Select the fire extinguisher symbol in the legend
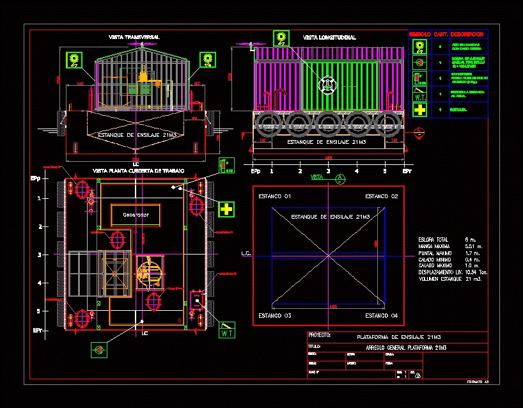The image size is (523, 408). coord(419,79)
